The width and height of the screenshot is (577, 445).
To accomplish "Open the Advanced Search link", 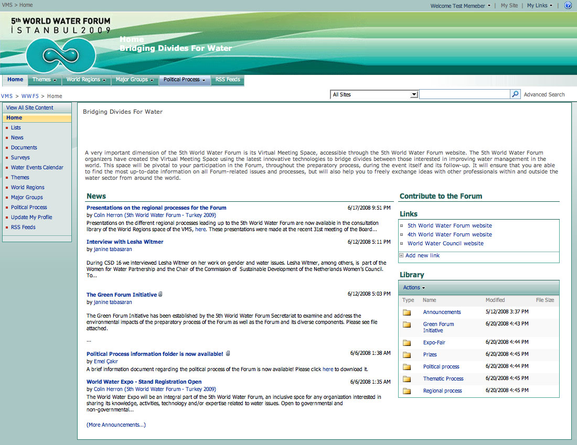I will pos(544,94).
